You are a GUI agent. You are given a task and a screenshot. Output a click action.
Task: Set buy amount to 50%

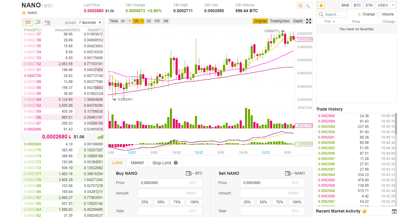(161, 202)
